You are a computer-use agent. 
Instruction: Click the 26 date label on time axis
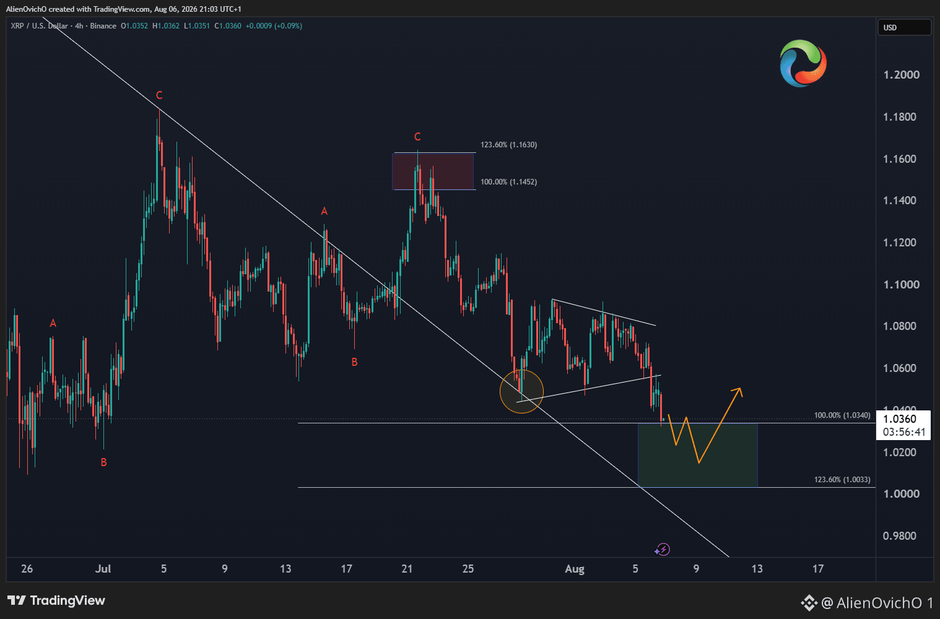click(27, 569)
